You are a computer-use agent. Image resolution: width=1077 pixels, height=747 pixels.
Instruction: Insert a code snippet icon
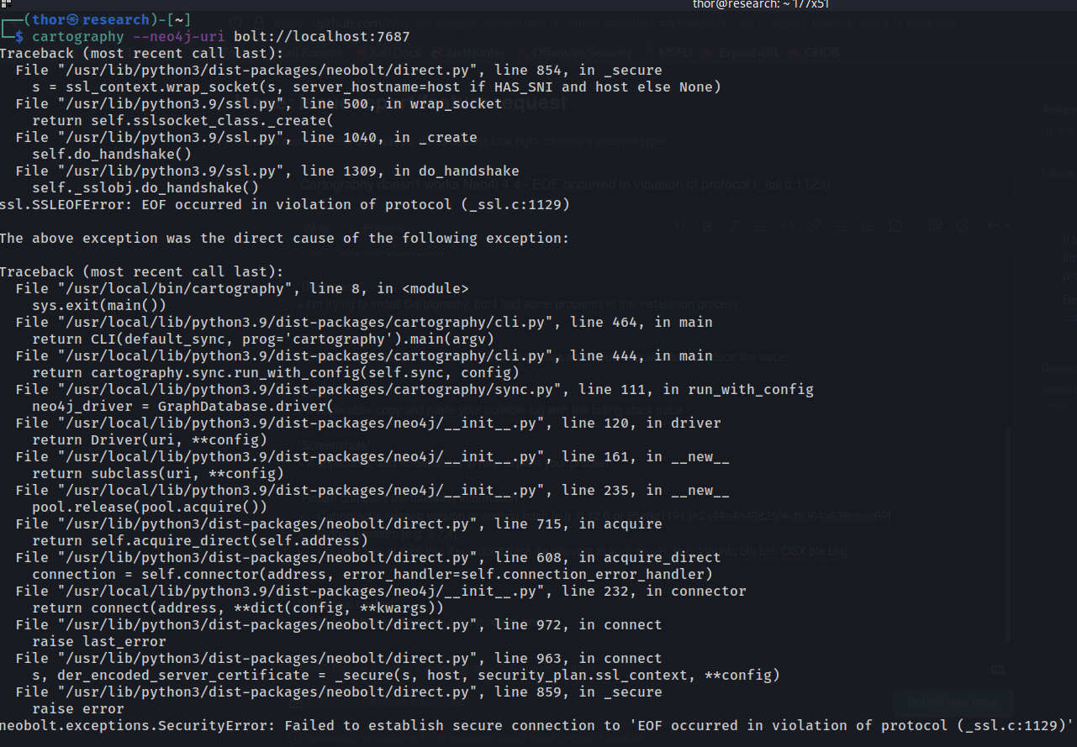pos(786,225)
